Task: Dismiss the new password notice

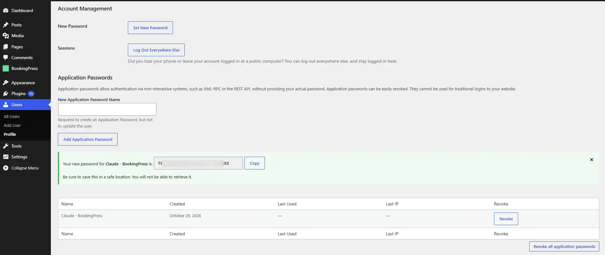Action: [x=592, y=160]
